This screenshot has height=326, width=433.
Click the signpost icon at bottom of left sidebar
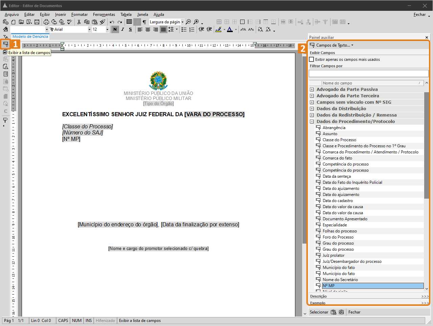pyautogui.click(x=5, y=120)
